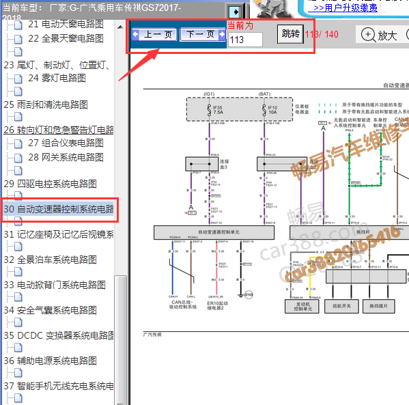Click the tree panel scrollbar thumb
This screenshot has width=409, height=405.
[x=120, y=339]
